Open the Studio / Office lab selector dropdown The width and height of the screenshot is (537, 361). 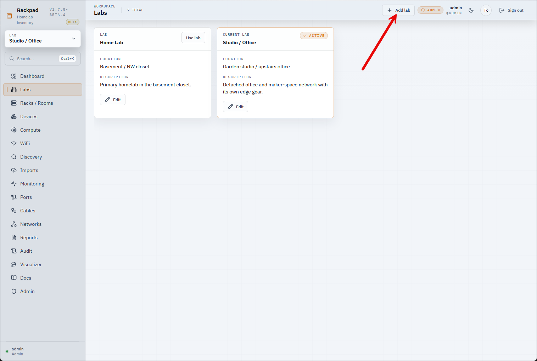tap(43, 39)
